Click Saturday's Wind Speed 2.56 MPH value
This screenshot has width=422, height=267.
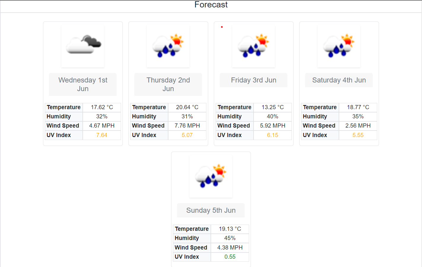click(x=358, y=126)
